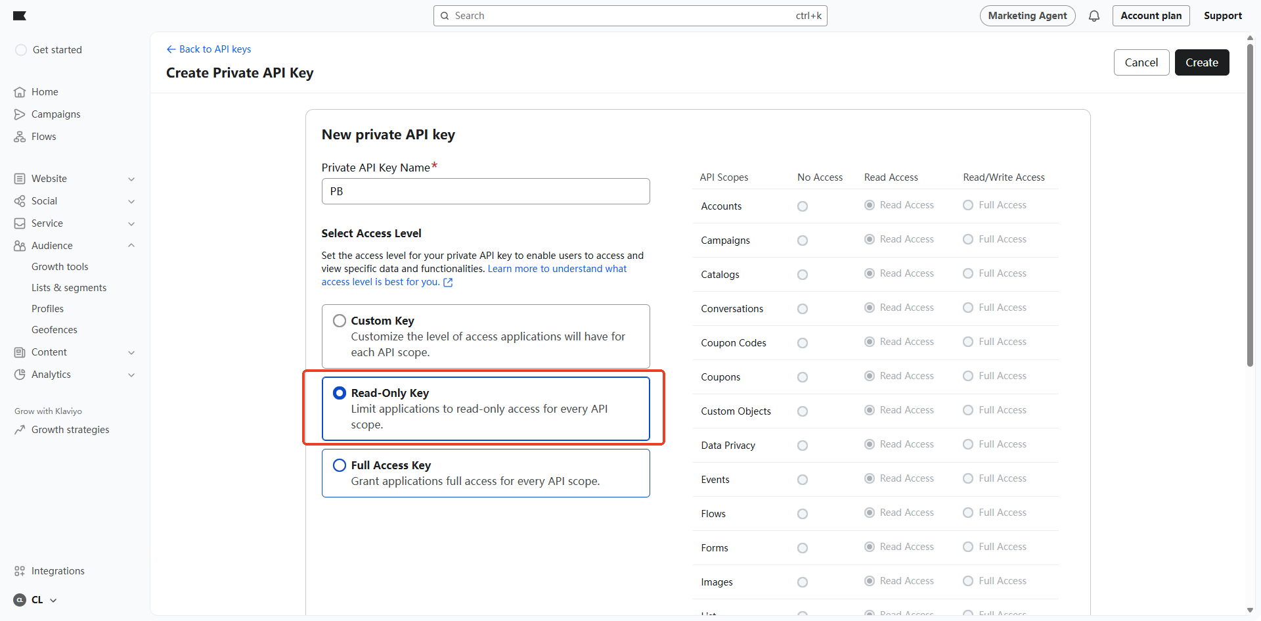Click Back to API keys link
The image size is (1261, 621).
click(x=209, y=49)
